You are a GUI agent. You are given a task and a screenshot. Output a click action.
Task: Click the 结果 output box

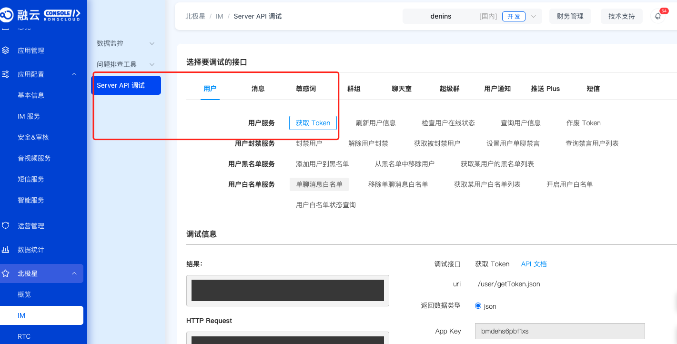288,290
